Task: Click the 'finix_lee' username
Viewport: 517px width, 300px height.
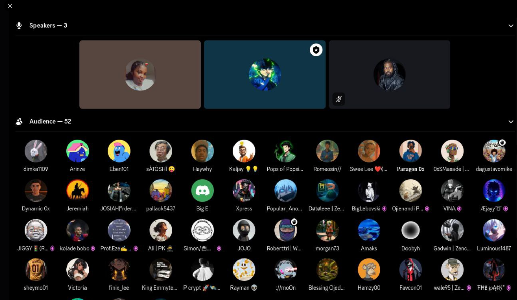Action: click(x=119, y=288)
